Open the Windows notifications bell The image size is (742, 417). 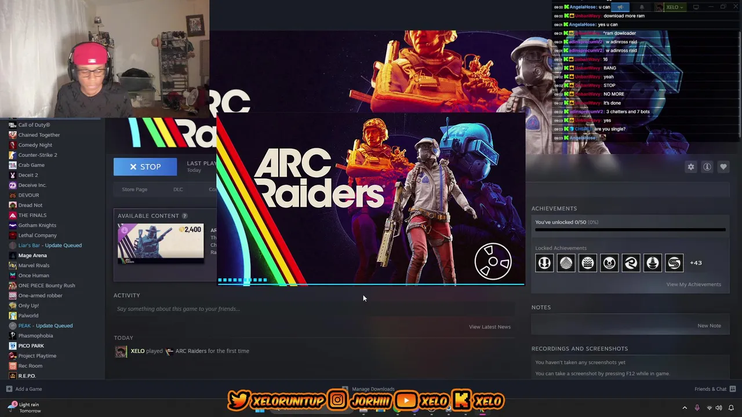click(x=731, y=408)
